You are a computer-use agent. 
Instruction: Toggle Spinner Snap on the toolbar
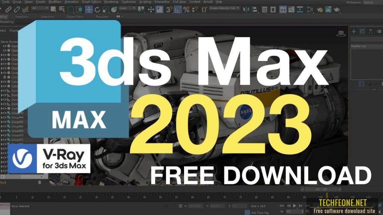[x=194, y=9]
